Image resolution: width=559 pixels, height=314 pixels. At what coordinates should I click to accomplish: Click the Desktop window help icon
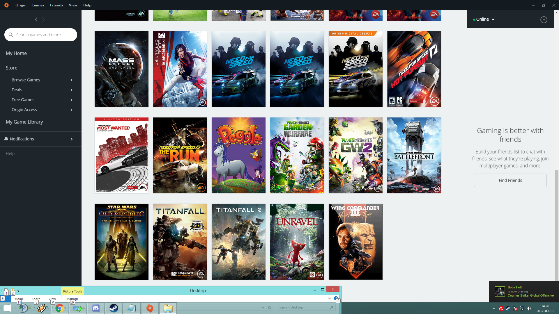pyautogui.click(x=336, y=299)
